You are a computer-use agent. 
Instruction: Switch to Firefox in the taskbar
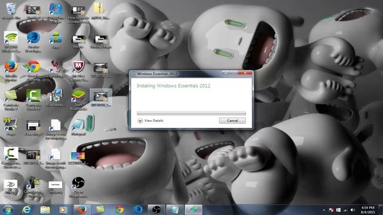pyautogui.click(x=82, y=210)
